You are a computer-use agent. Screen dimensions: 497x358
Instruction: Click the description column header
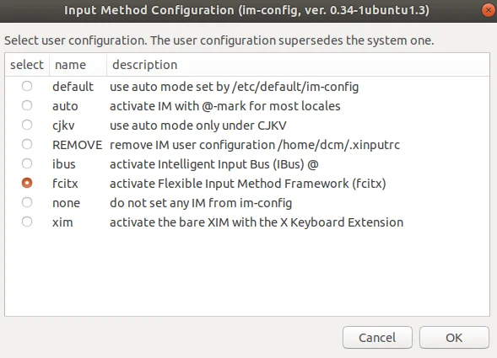coord(298,65)
